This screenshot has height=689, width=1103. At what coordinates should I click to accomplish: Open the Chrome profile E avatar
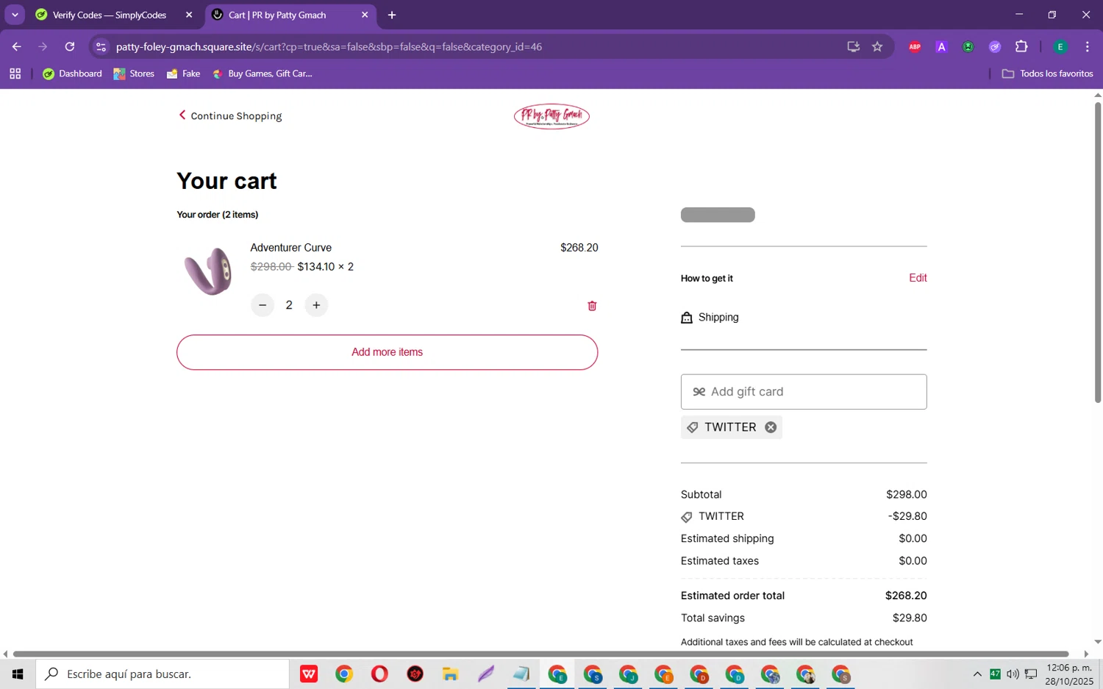pos(1060,46)
